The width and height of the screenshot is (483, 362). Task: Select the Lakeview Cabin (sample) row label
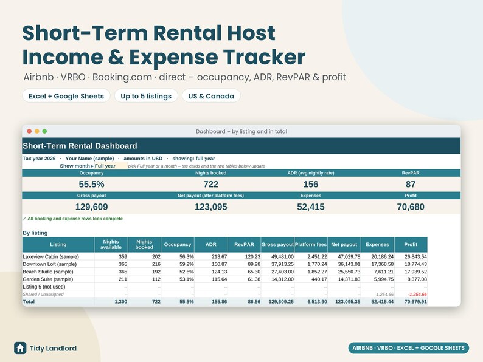tap(51, 256)
